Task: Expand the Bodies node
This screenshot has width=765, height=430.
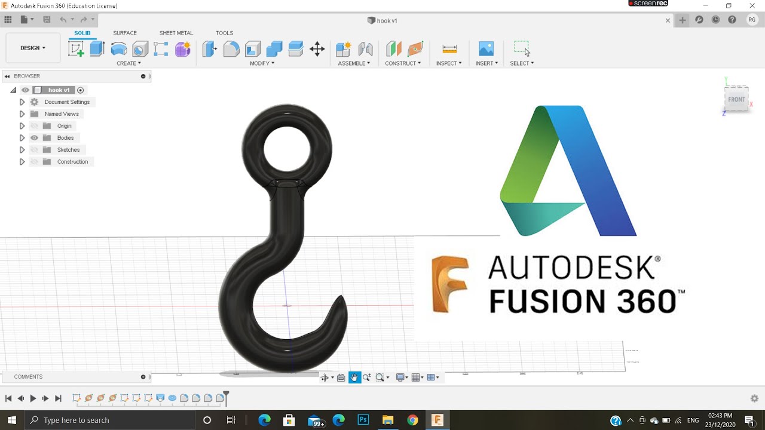Action: click(22, 138)
